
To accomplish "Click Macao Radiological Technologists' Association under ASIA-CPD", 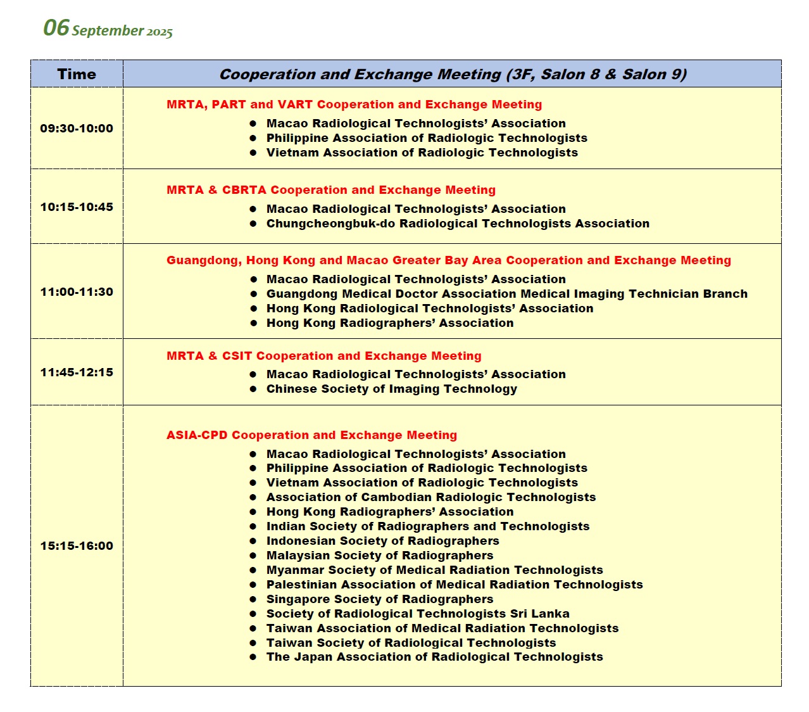I will [x=416, y=454].
